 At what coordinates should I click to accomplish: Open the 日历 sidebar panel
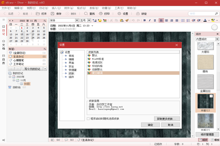[4, 59]
